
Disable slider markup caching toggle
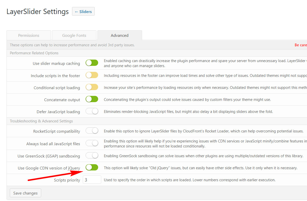(92, 63)
